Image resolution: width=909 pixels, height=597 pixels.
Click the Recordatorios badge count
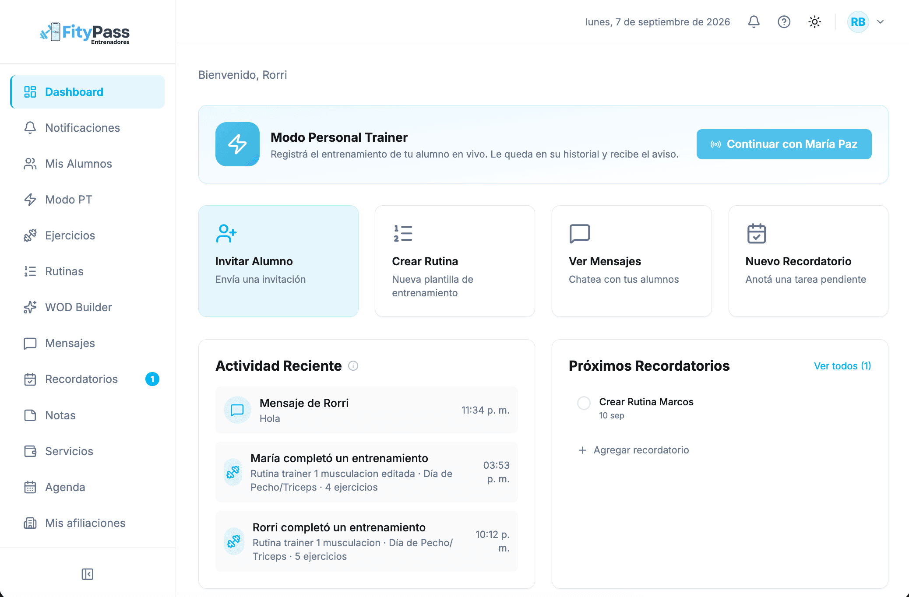tap(152, 379)
